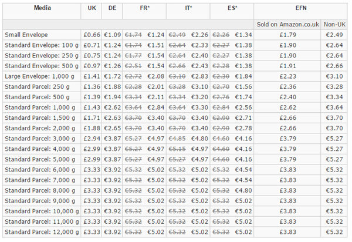Click the €1.09 DE price for Small Envelope
This screenshot has width=352, height=242.
click(111, 35)
